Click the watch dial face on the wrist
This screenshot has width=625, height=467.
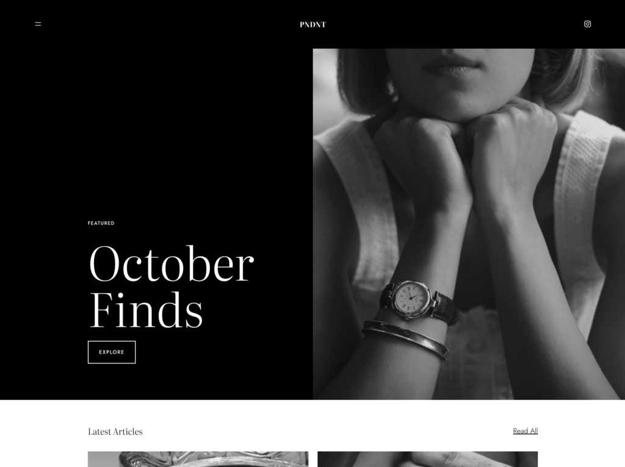click(411, 297)
